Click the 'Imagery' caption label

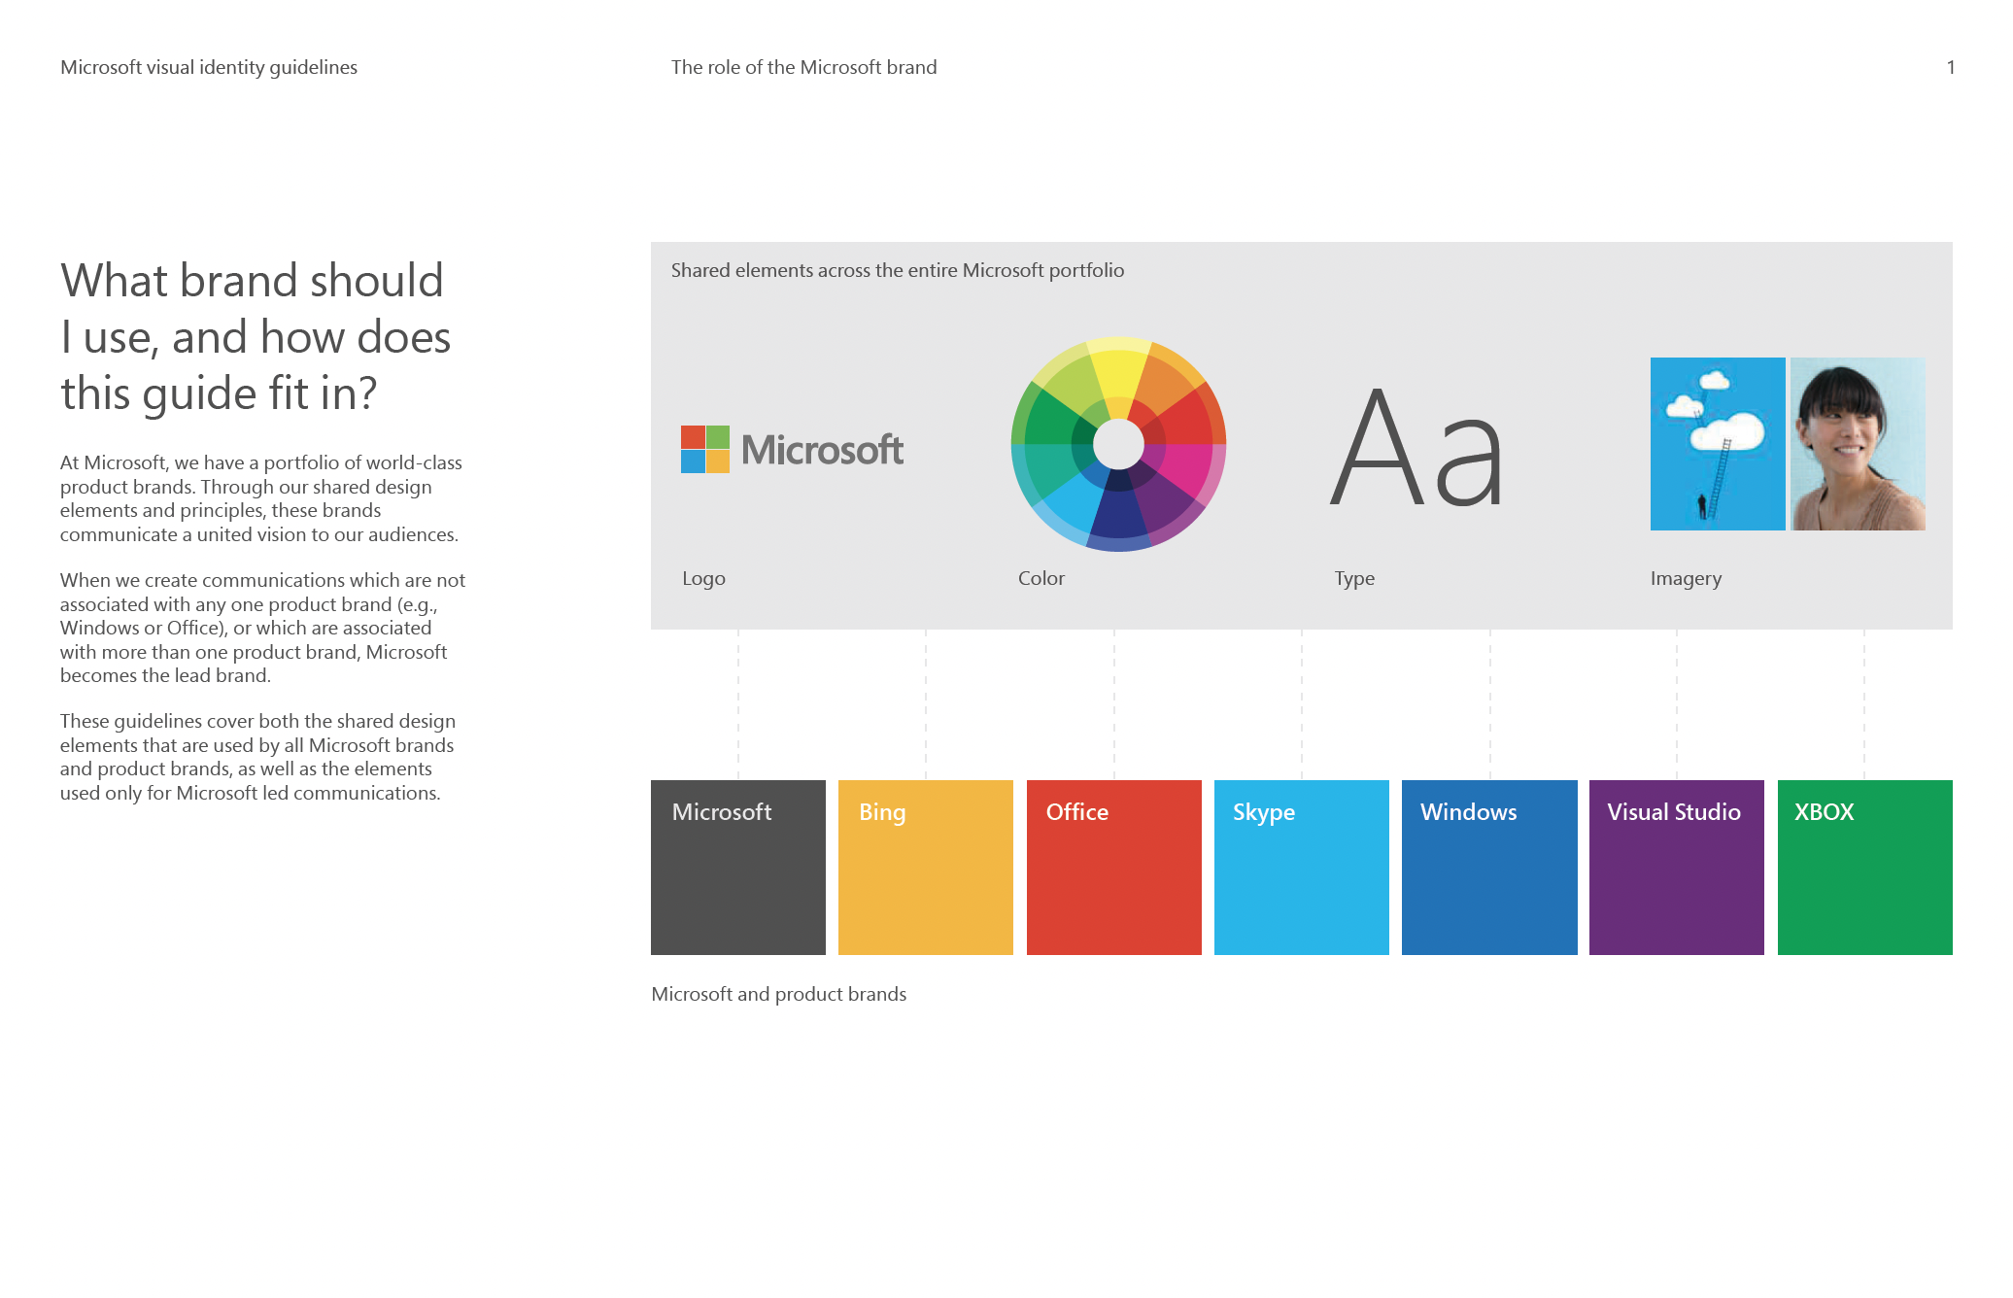[x=1686, y=579]
